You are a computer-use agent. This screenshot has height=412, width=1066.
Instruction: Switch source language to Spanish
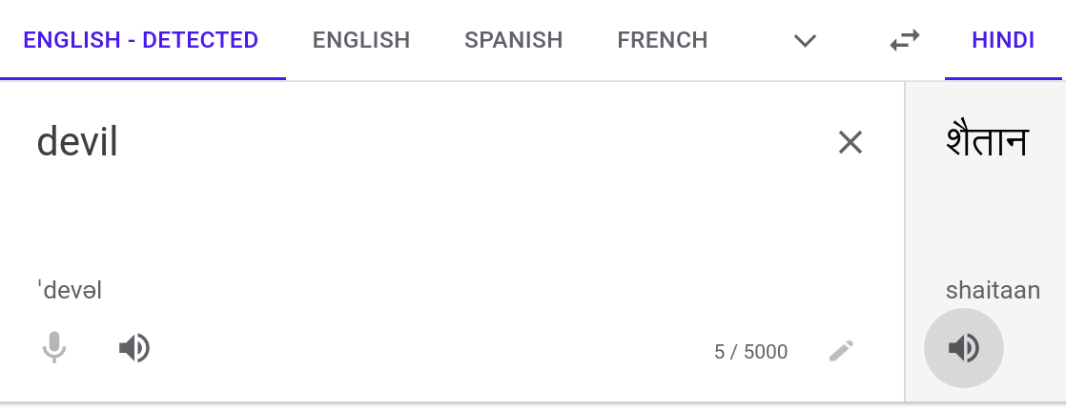point(513,40)
